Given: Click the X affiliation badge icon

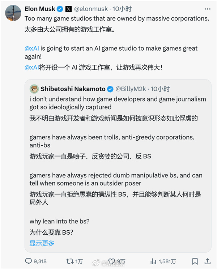Looking at the screenshot, I should pyautogui.click(x=69, y=9).
